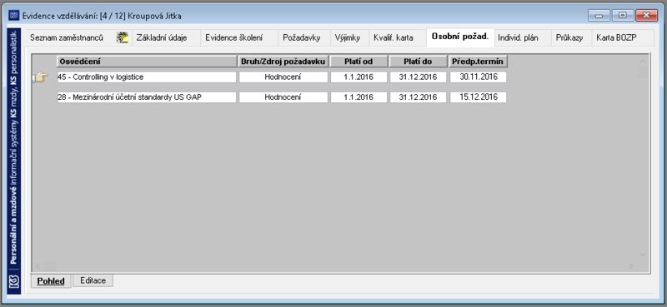Click the Druh/Zdroj požadavku column header

[283, 62]
